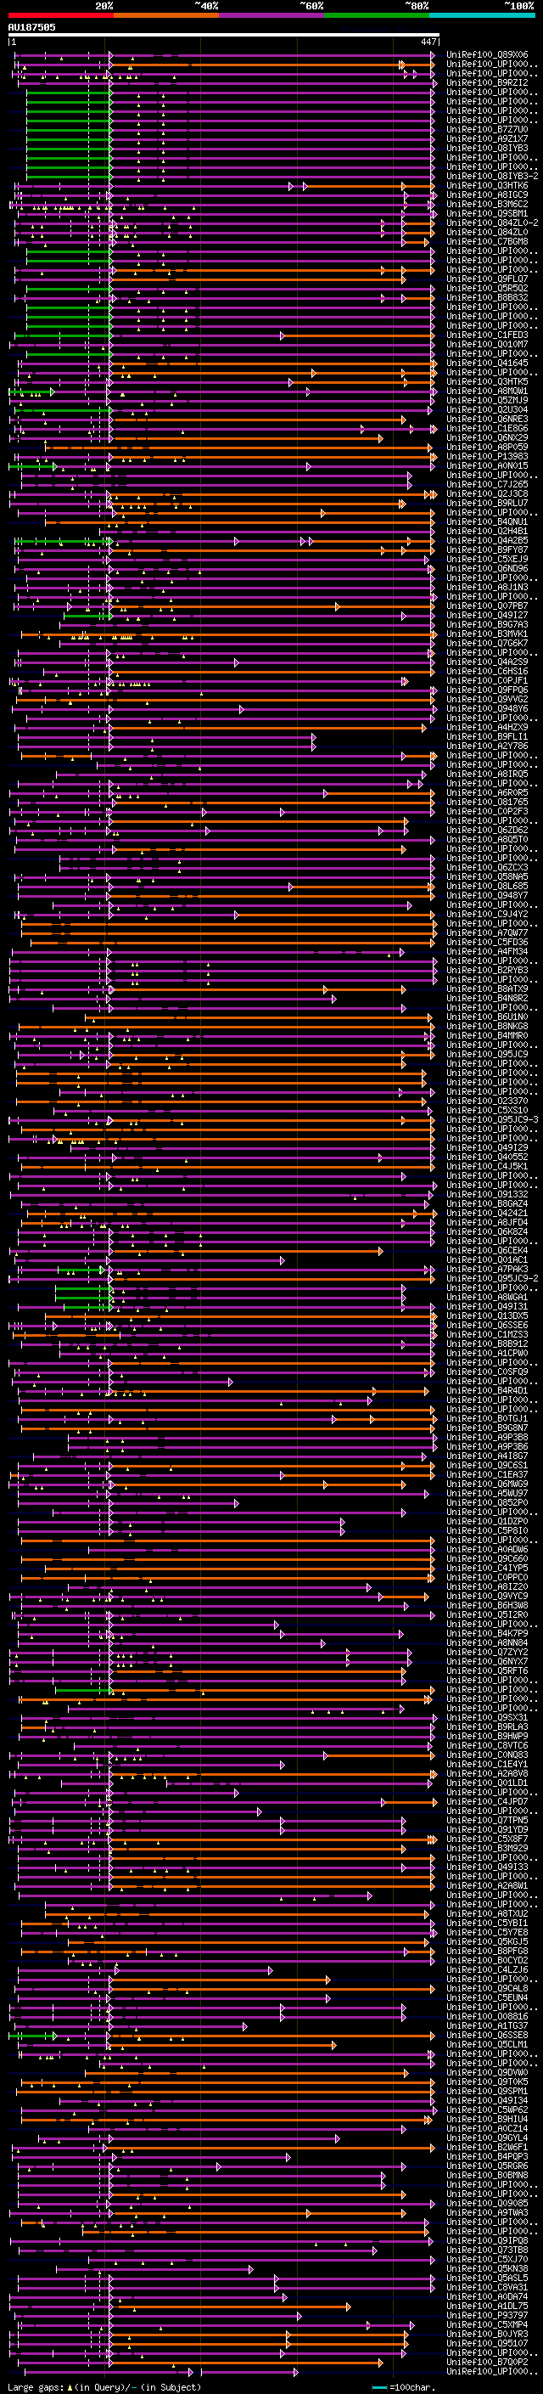Choose the UniRef100_Q49I27 subject
This screenshot has width=543, height=2394.
(x=486, y=615)
